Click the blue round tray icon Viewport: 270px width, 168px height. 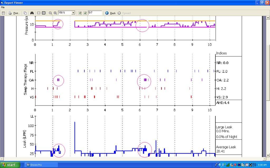tap(239, 165)
